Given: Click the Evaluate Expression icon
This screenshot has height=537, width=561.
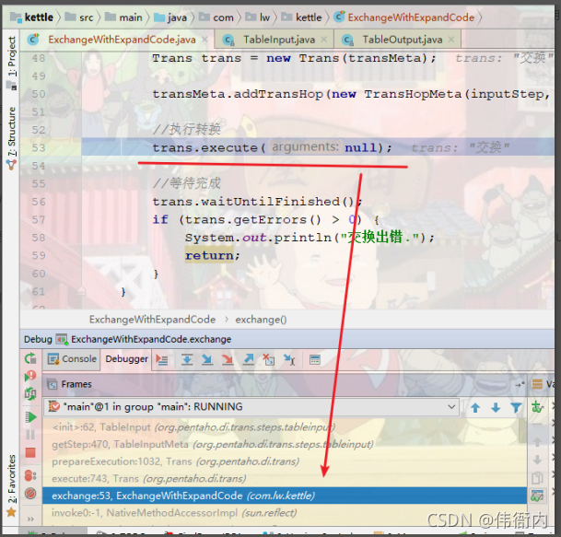Looking at the screenshot, I should point(315,359).
